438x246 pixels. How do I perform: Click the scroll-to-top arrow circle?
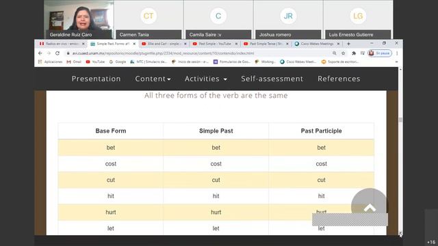(370, 206)
